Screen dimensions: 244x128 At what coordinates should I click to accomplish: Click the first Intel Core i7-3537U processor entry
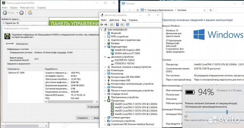(x=136, y=104)
